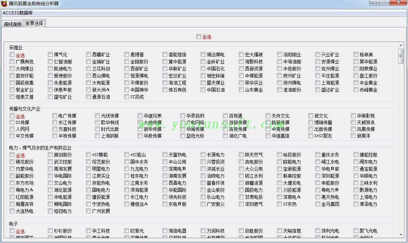The height and width of the screenshot is (243, 408).
Task: Check the 新南洋 stock
Action: point(353,136)
